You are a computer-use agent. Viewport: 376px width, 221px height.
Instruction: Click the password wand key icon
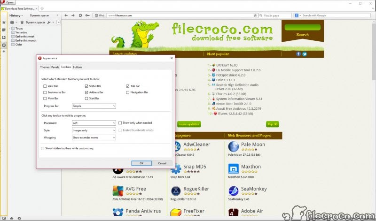87,15
